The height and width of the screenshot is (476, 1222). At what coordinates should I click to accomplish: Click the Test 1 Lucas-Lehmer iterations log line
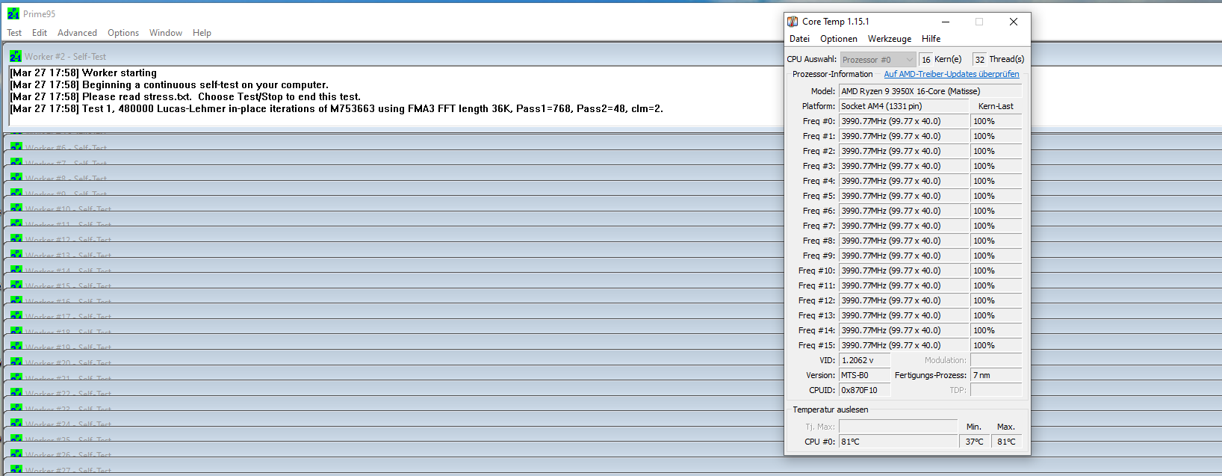pos(336,108)
